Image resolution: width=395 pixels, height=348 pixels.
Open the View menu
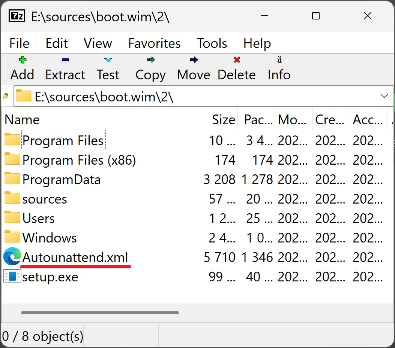(98, 43)
